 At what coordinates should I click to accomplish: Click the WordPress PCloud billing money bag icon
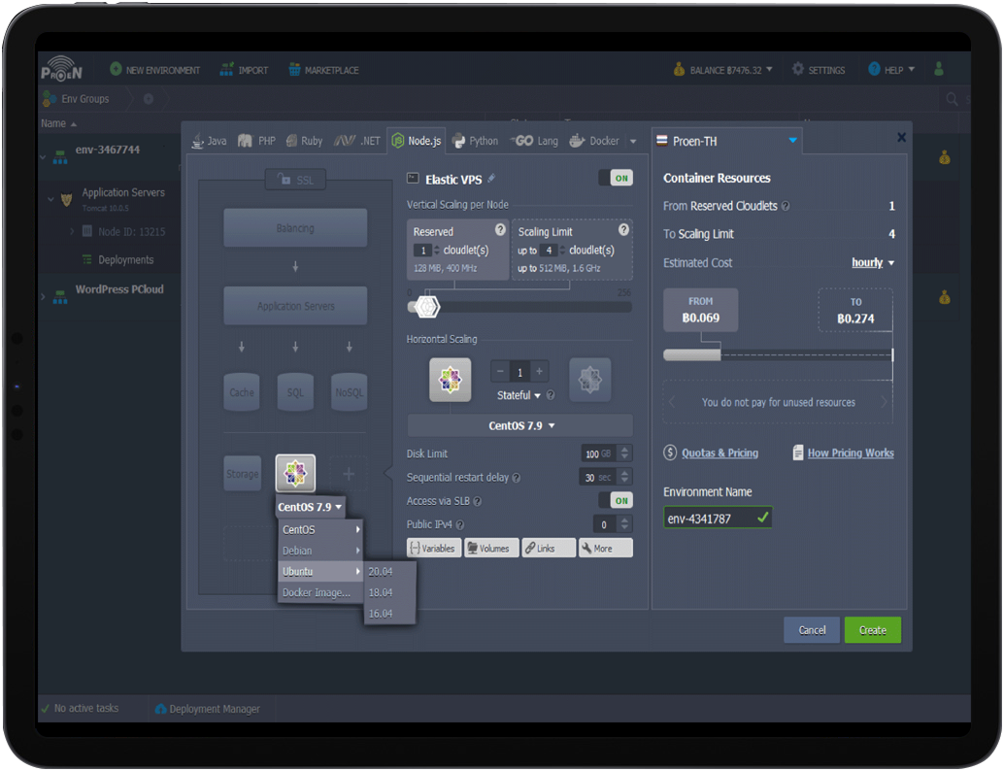point(945,297)
